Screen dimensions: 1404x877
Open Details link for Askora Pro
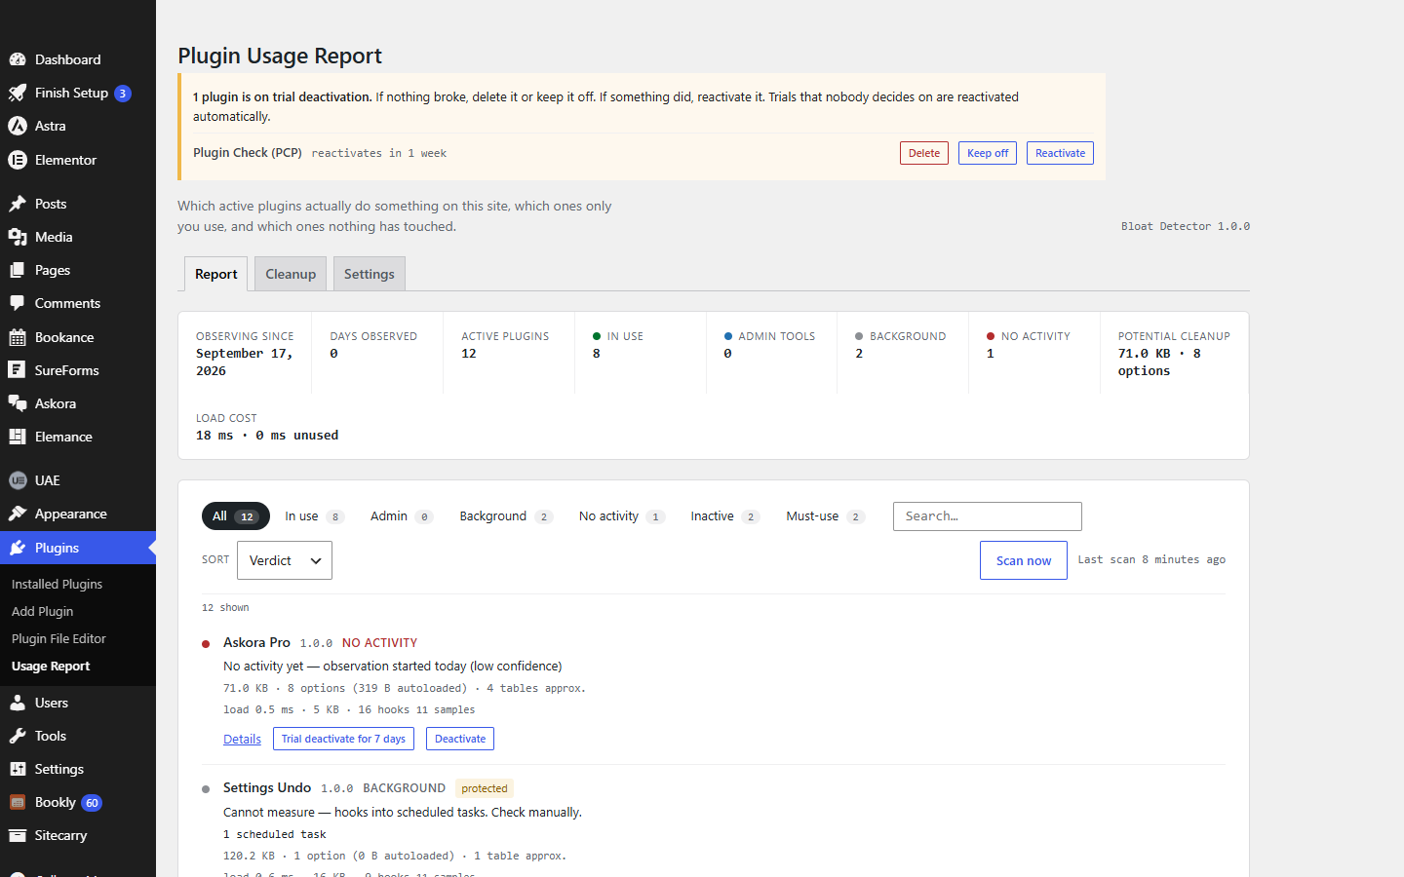coord(242,740)
